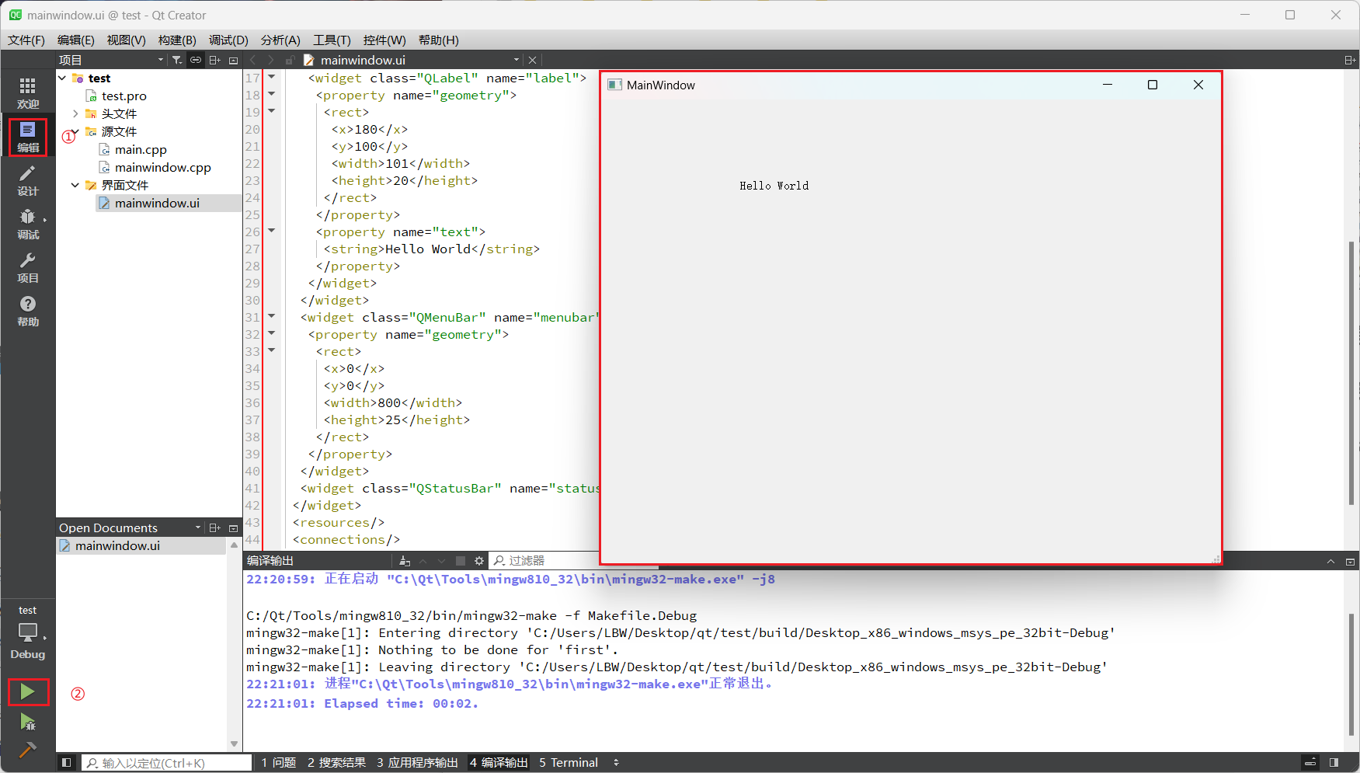Fold the text property at line 26

tap(272, 231)
